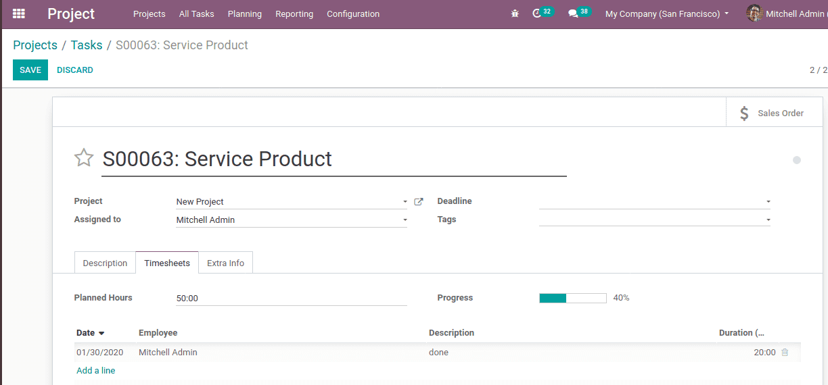828x385 pixels.
Task: Expand the Assigned to dropdown arrow
Action: 405,220
